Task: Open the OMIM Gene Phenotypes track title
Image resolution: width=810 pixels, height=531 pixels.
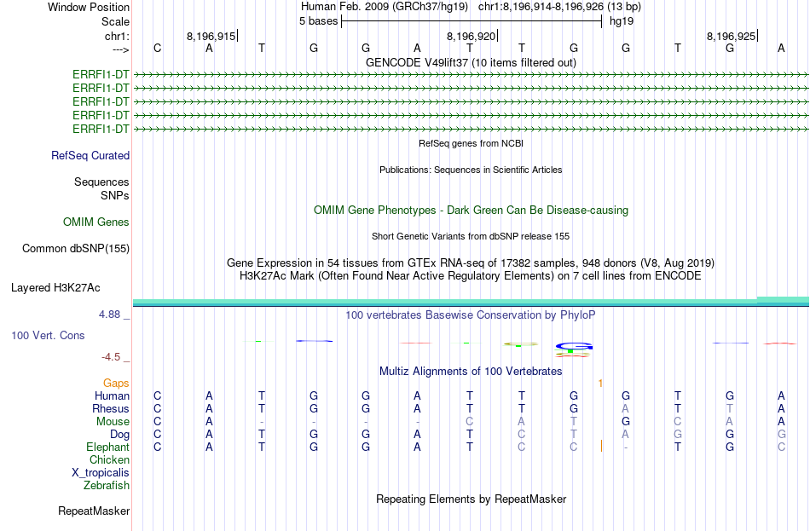Action: pyautogui.click(x=471, y=211)
